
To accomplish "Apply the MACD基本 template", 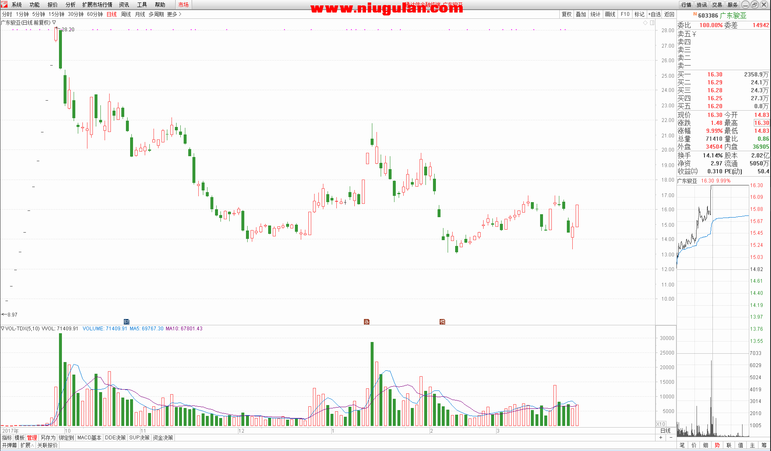I will (x=90, y=438).
